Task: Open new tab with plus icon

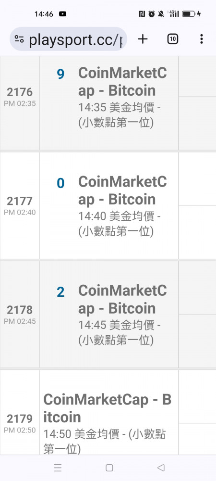Action: [143, 39]
